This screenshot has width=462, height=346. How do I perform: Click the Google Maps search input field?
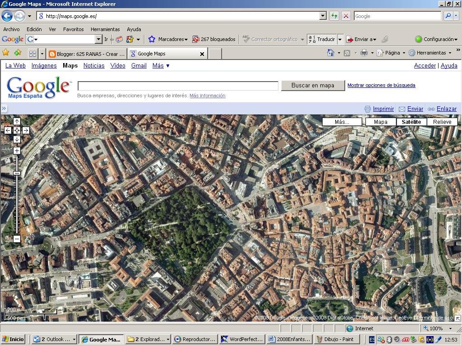click(x=178, y=86)
